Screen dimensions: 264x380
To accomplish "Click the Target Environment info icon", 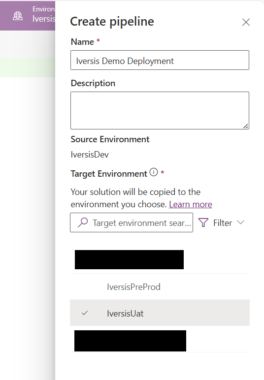I will (x=154, y=172).
